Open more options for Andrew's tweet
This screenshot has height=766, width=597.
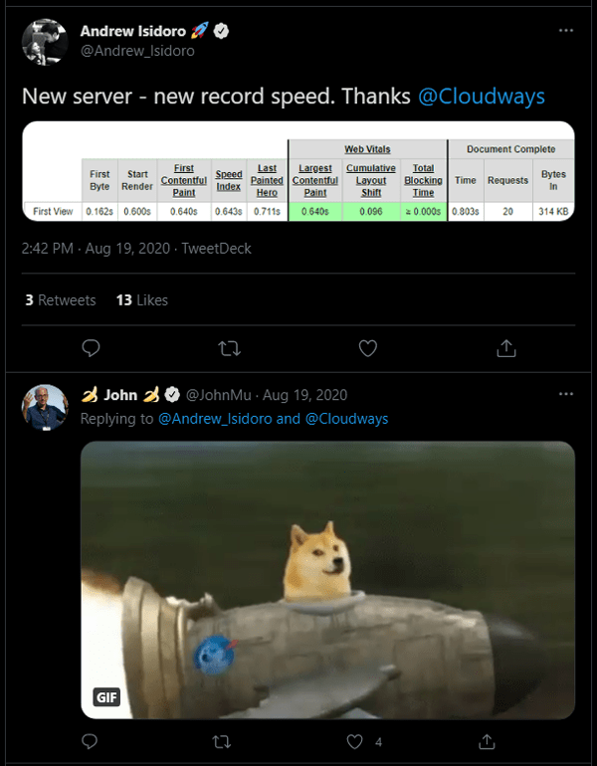point(565,31)
